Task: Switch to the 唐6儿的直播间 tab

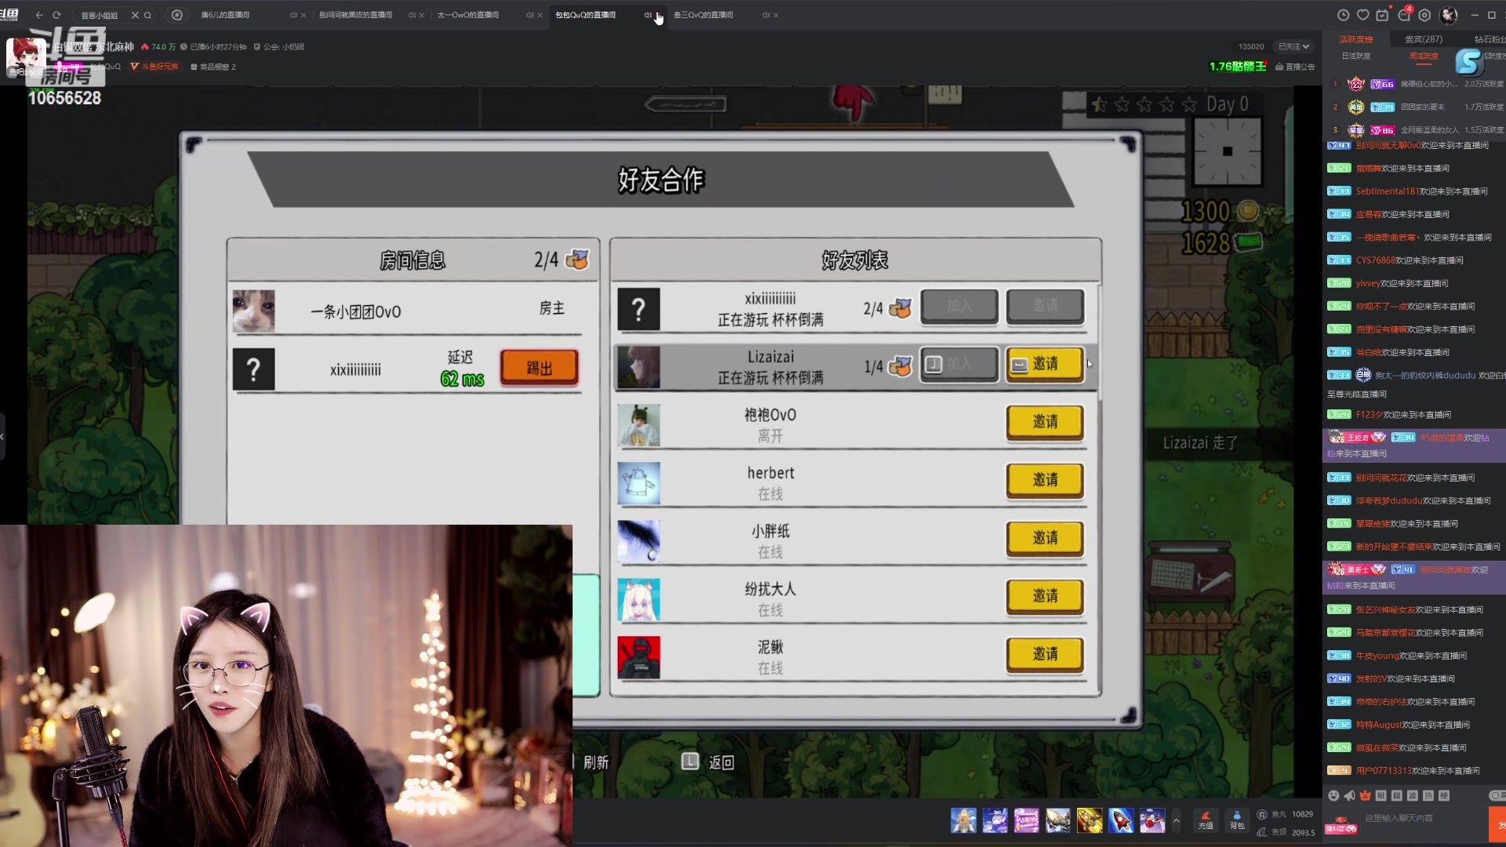Action: 225,15
